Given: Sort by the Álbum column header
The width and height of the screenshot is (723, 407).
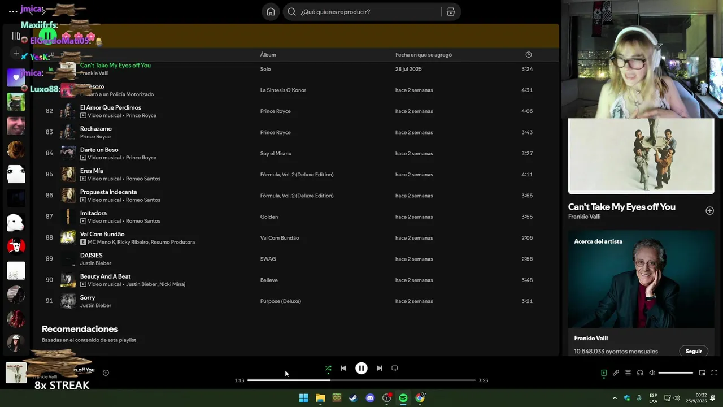Looking at the screenshot, I should click(268, 55).
